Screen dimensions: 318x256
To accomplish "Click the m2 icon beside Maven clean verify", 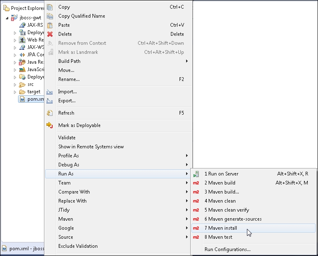I will pos(196,210).
